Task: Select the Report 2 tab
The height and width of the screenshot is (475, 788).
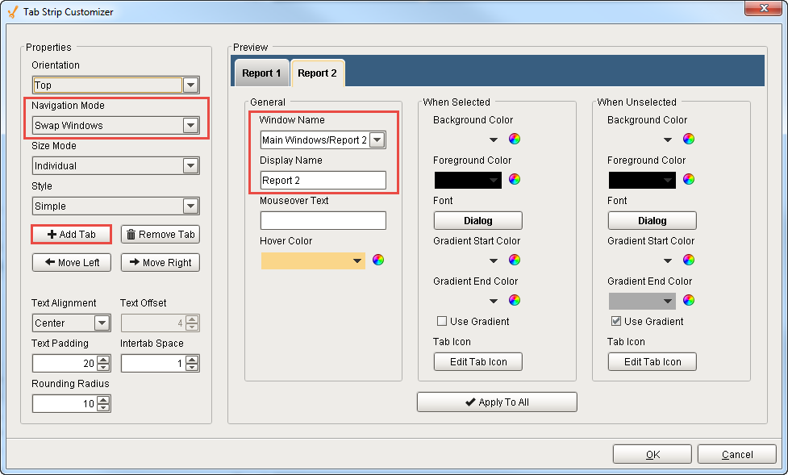Action: [317, 73]
